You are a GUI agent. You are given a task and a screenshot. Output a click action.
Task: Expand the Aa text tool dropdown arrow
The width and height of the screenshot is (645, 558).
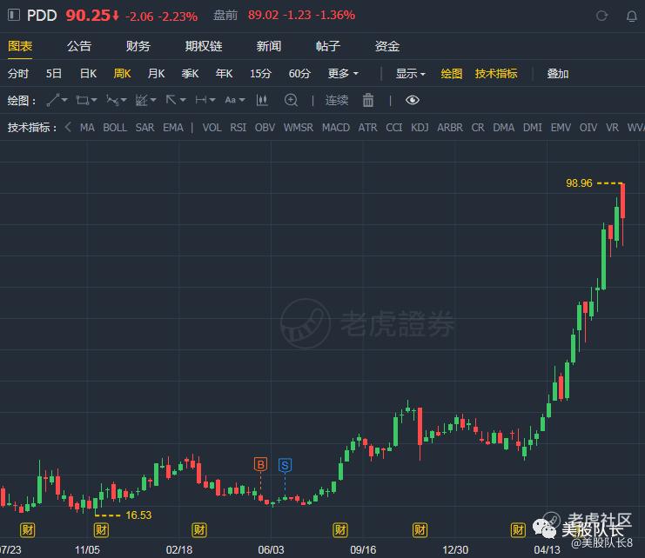[242, 100]
